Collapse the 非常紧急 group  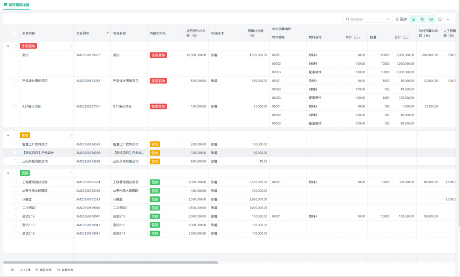[x=8, y=46]
